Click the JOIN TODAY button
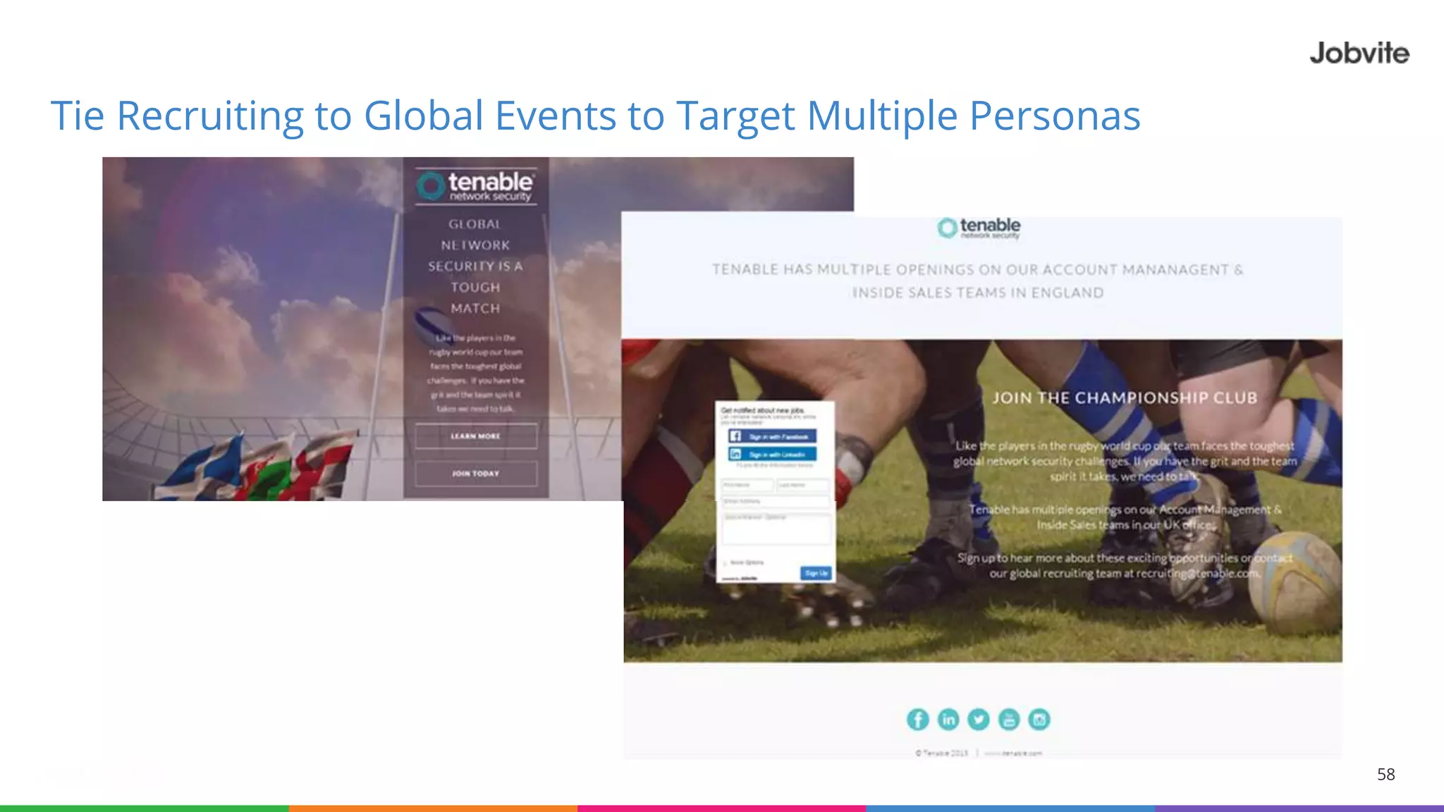1444x812 pixels. [x=476, y=474]
